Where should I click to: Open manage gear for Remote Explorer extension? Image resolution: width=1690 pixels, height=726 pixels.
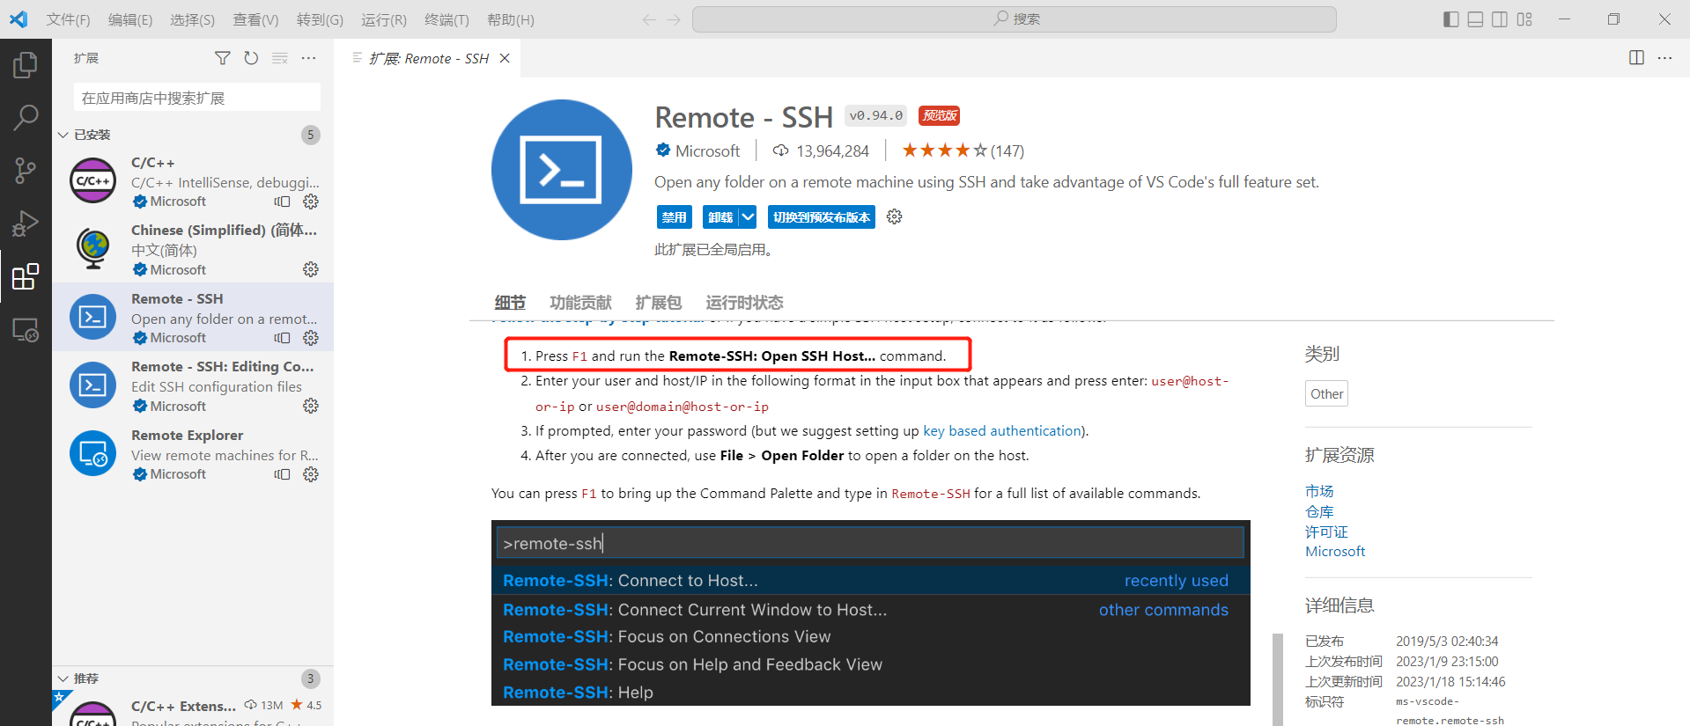pos(311,474)
